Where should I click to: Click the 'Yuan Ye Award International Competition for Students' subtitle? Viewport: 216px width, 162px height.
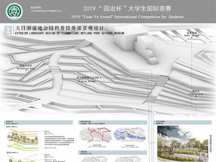(x=127, y=17)
